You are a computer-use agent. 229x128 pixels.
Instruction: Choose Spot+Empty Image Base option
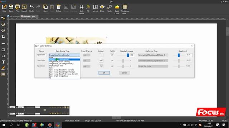pyautogui.click(x=64, y=76)
